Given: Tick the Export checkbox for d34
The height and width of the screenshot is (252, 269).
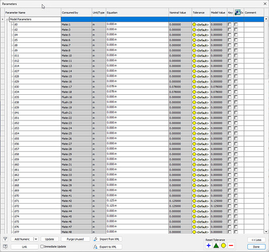Looking at the screenshot, I should [236, 92].
